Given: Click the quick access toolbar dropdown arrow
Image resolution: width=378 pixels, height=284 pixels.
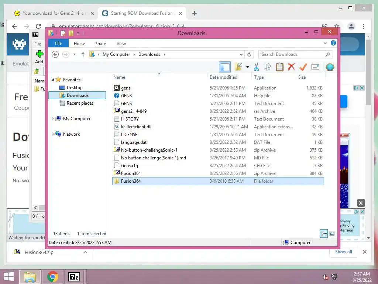Looking at the screenshot, I should click(78, 33).
